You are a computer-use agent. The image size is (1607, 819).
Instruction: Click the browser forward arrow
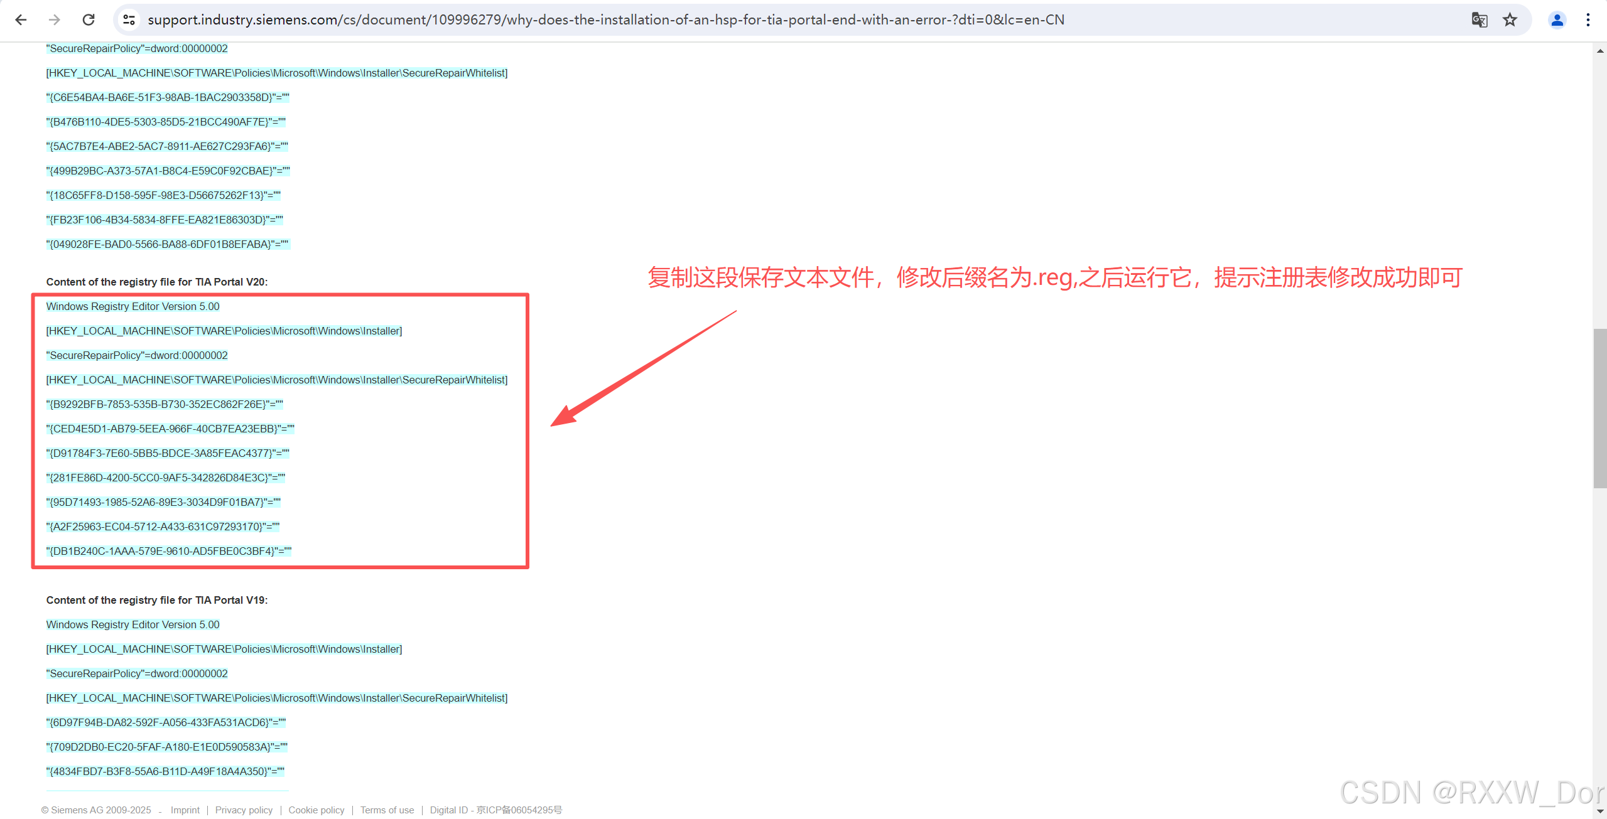[55, 20]
